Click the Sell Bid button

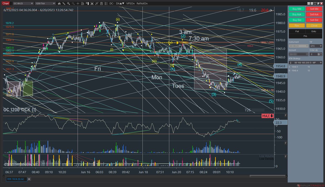[314, 20]
